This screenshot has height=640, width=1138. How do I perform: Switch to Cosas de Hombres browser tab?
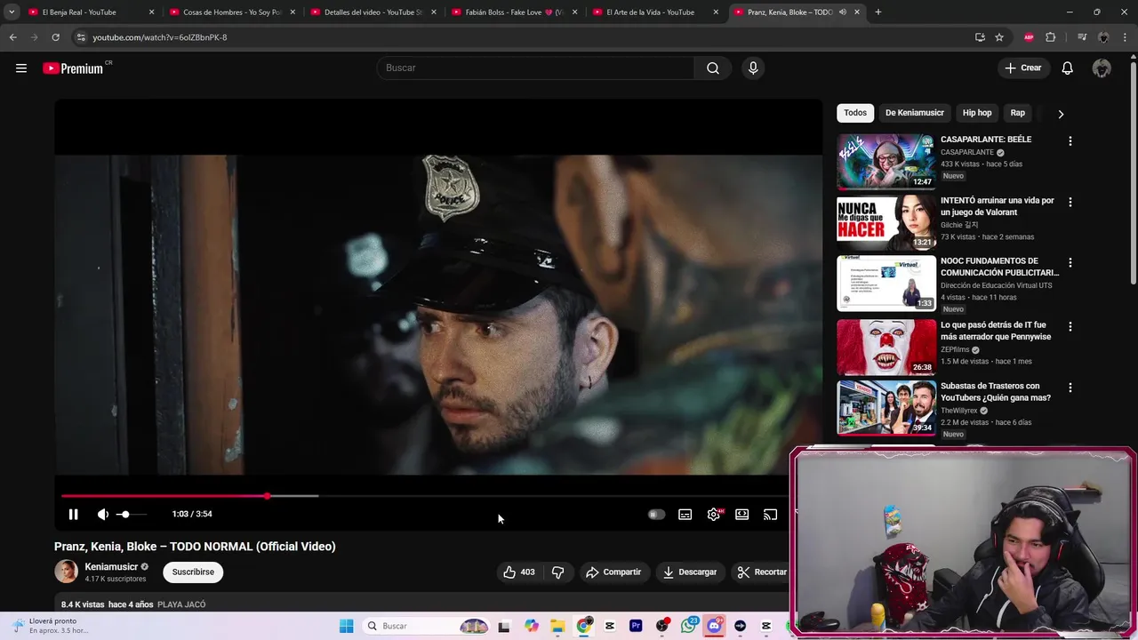pos(232,12)
